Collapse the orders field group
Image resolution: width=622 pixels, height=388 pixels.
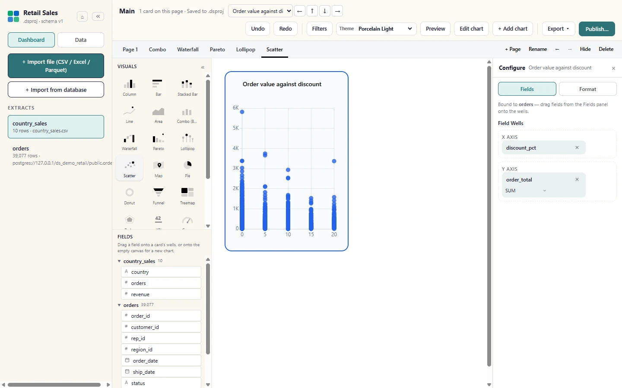point(119,305)
